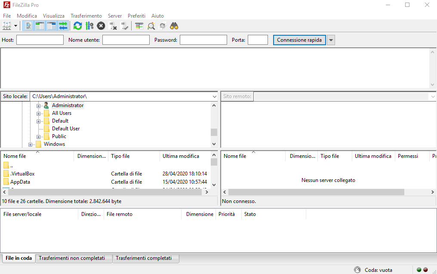Click the red activity indicator light
Viewport: 437px width, 274px height.
click(425, 270)
